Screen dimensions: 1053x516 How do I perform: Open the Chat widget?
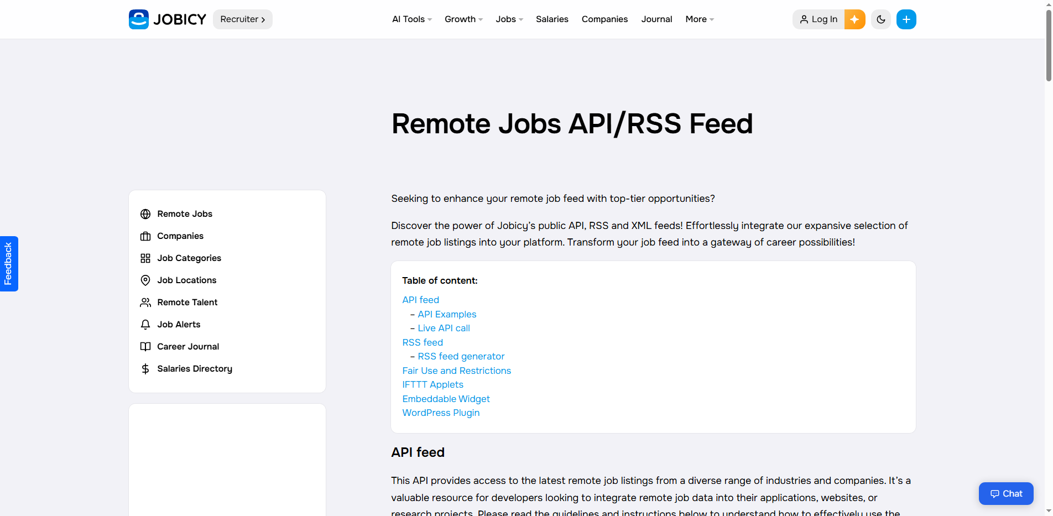1005,493
